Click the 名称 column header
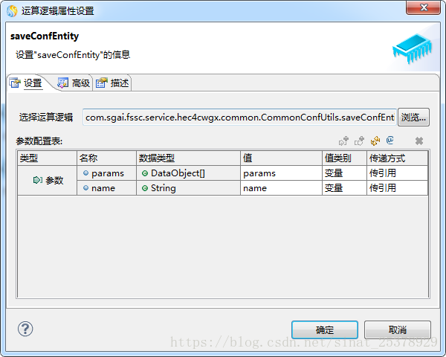446x357 pixels. click(106, 158)
